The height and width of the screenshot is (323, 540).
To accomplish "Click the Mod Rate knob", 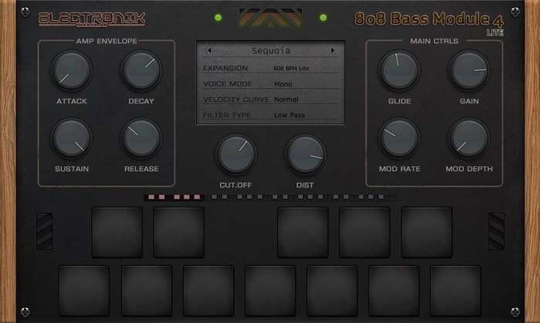I will [399, 138].
